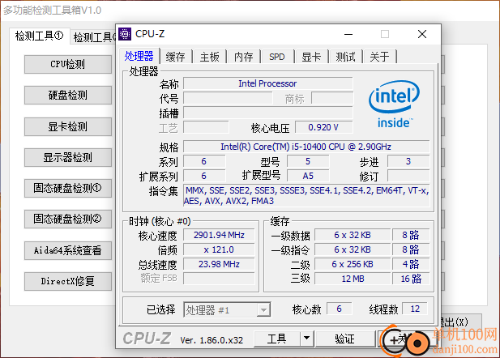Start 显示器检测 in the toolbox
This screenshot has height=358, width=500.
tap(68, 157)
